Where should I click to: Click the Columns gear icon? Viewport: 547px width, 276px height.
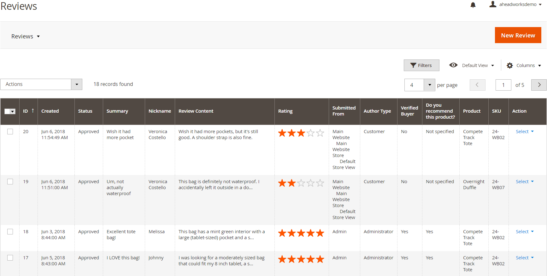[x=510, y=65]
